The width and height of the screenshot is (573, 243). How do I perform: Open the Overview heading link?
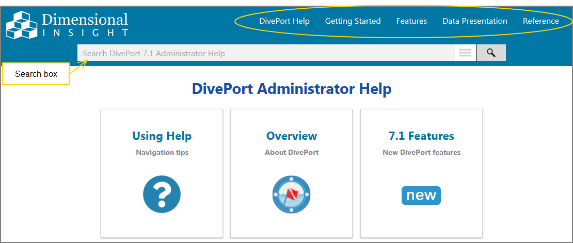(x=292, y=136)
